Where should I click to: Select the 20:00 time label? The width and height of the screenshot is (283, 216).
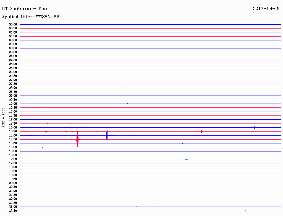point(13,183)
